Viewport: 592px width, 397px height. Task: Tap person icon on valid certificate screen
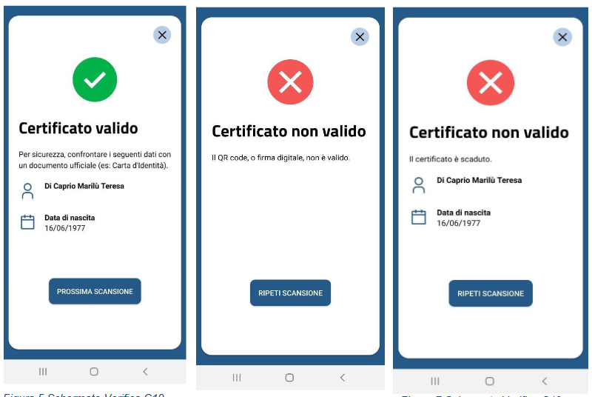(27, 191)
